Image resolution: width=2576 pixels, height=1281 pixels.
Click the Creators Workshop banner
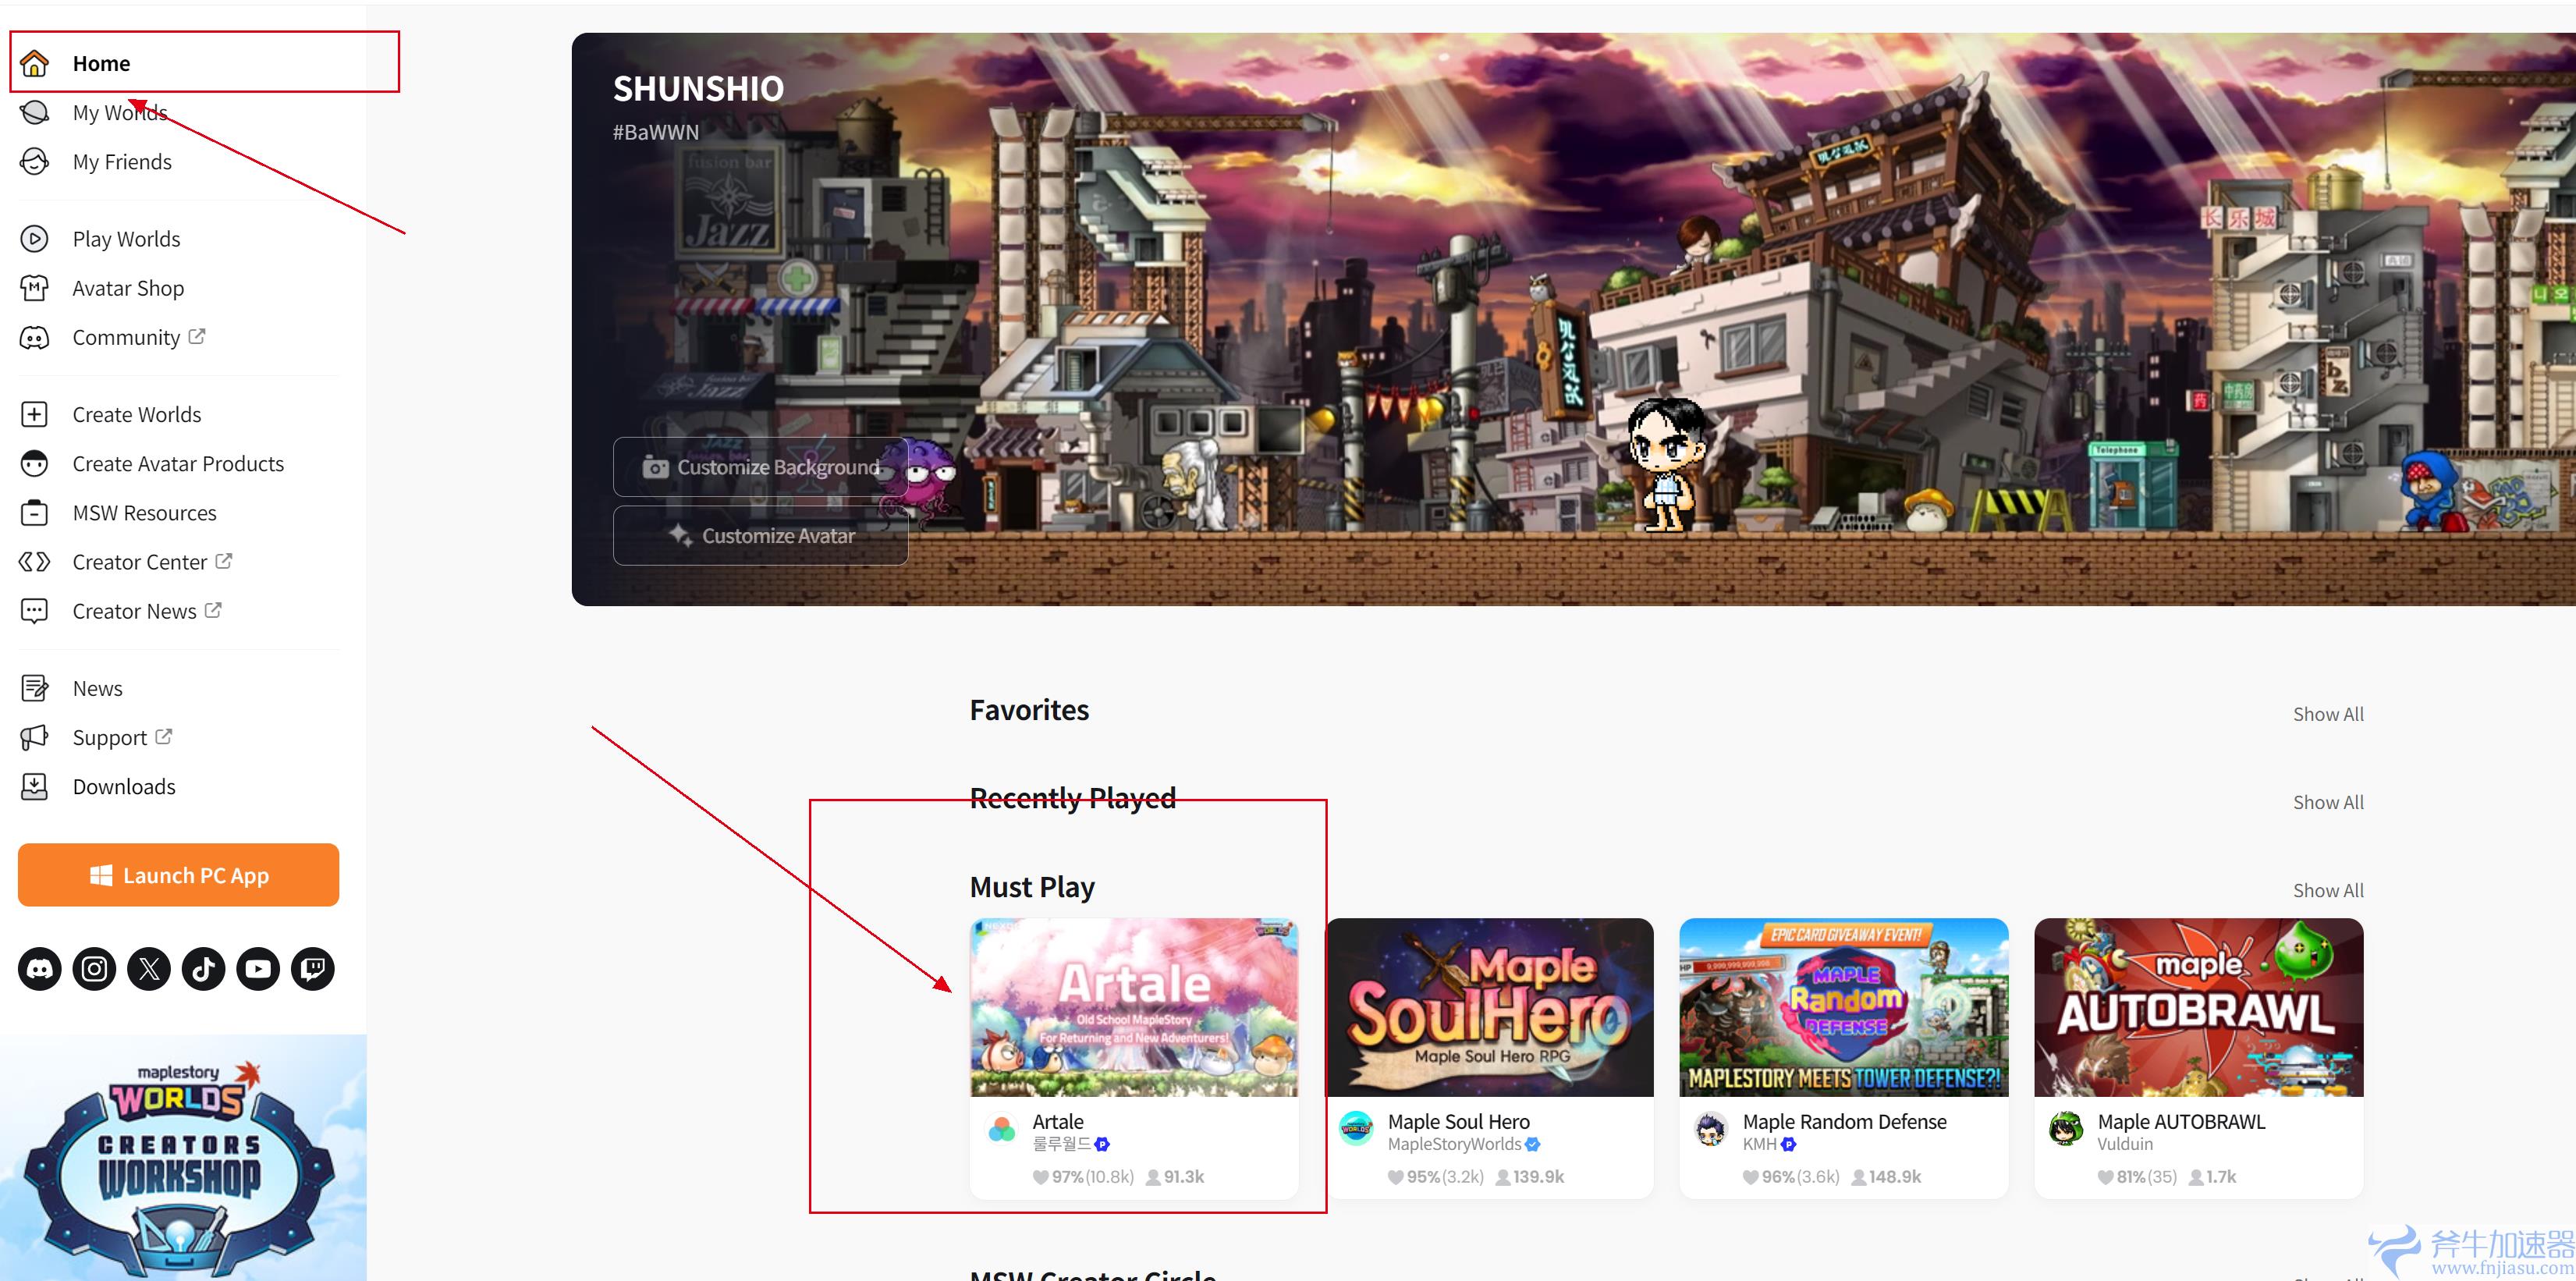tap(183, 1158)
